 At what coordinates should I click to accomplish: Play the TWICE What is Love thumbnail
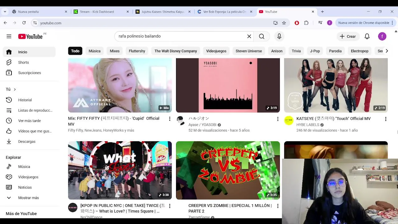click(x=120, y=170)
